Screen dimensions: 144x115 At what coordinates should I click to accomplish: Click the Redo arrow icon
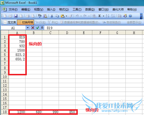(x=85, y=16)
